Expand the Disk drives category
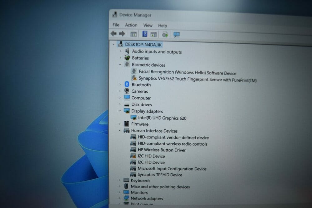This screenshot has width=312, height=208. [x=120, y=104]
